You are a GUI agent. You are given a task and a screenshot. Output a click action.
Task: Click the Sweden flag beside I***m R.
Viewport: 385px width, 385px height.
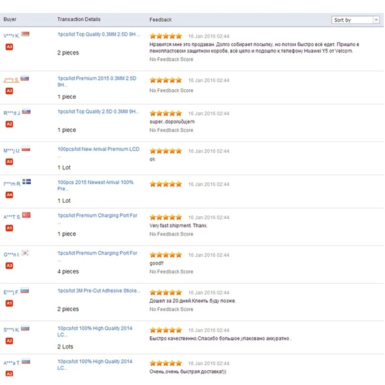click(x=26, y=182)
